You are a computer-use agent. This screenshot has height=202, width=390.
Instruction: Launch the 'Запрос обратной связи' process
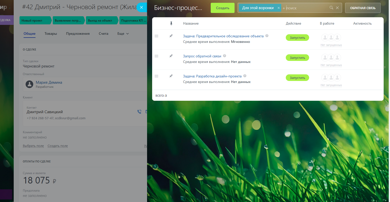pos(297,58)
